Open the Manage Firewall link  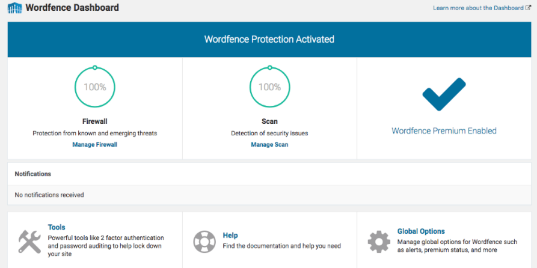[95, 145]
